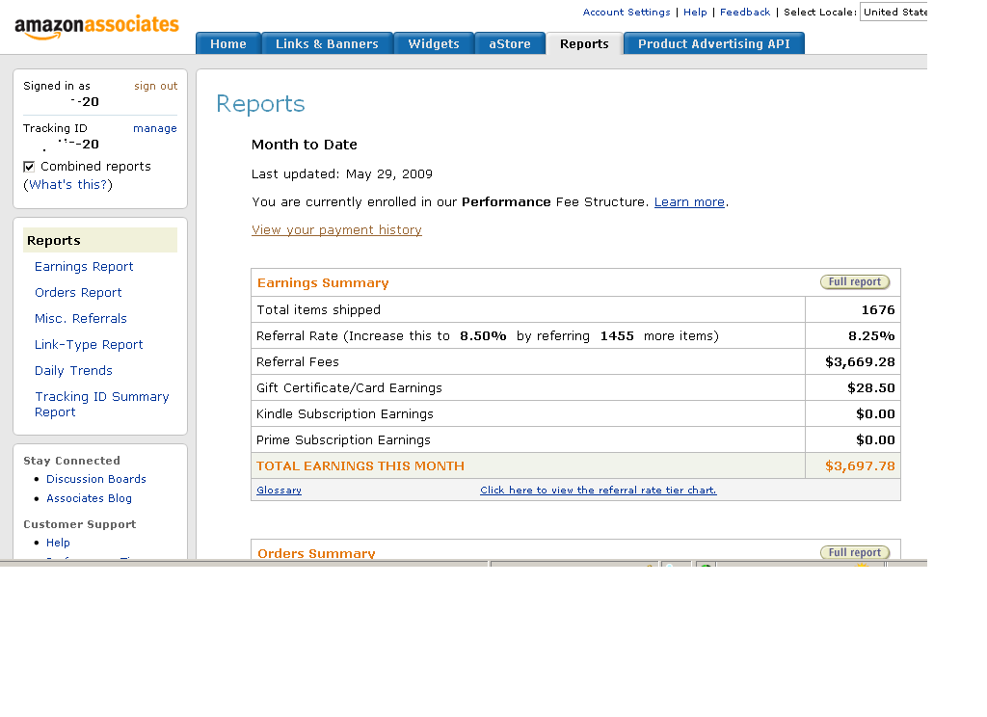Click the Amazon Associates logo

coord(96,27)
